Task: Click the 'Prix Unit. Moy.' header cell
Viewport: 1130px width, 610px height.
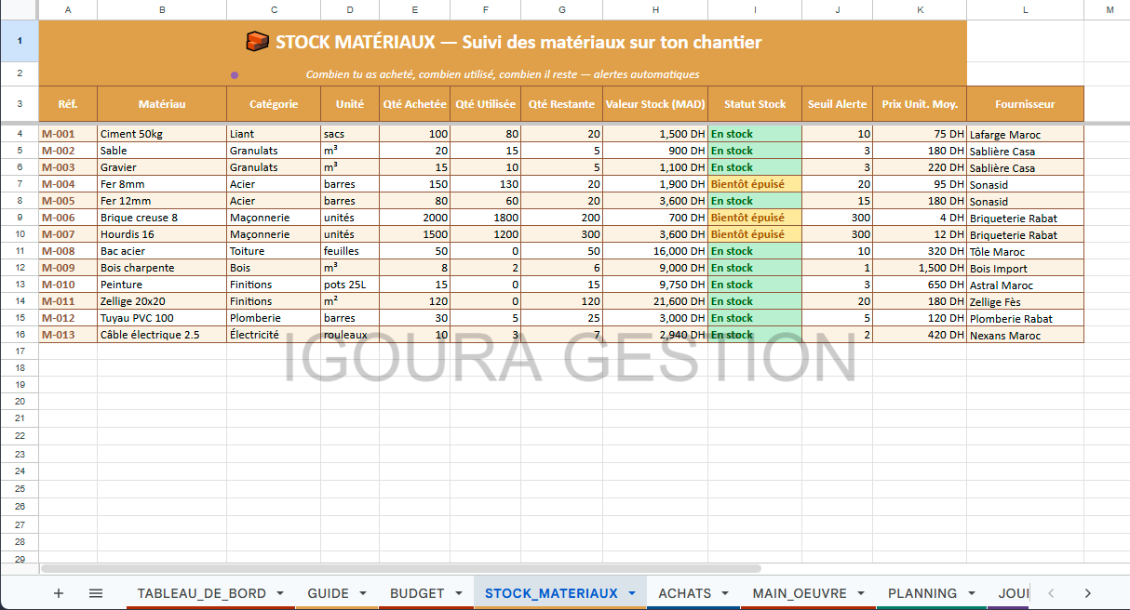Action: pyautogui.click(x=920, y=104)
